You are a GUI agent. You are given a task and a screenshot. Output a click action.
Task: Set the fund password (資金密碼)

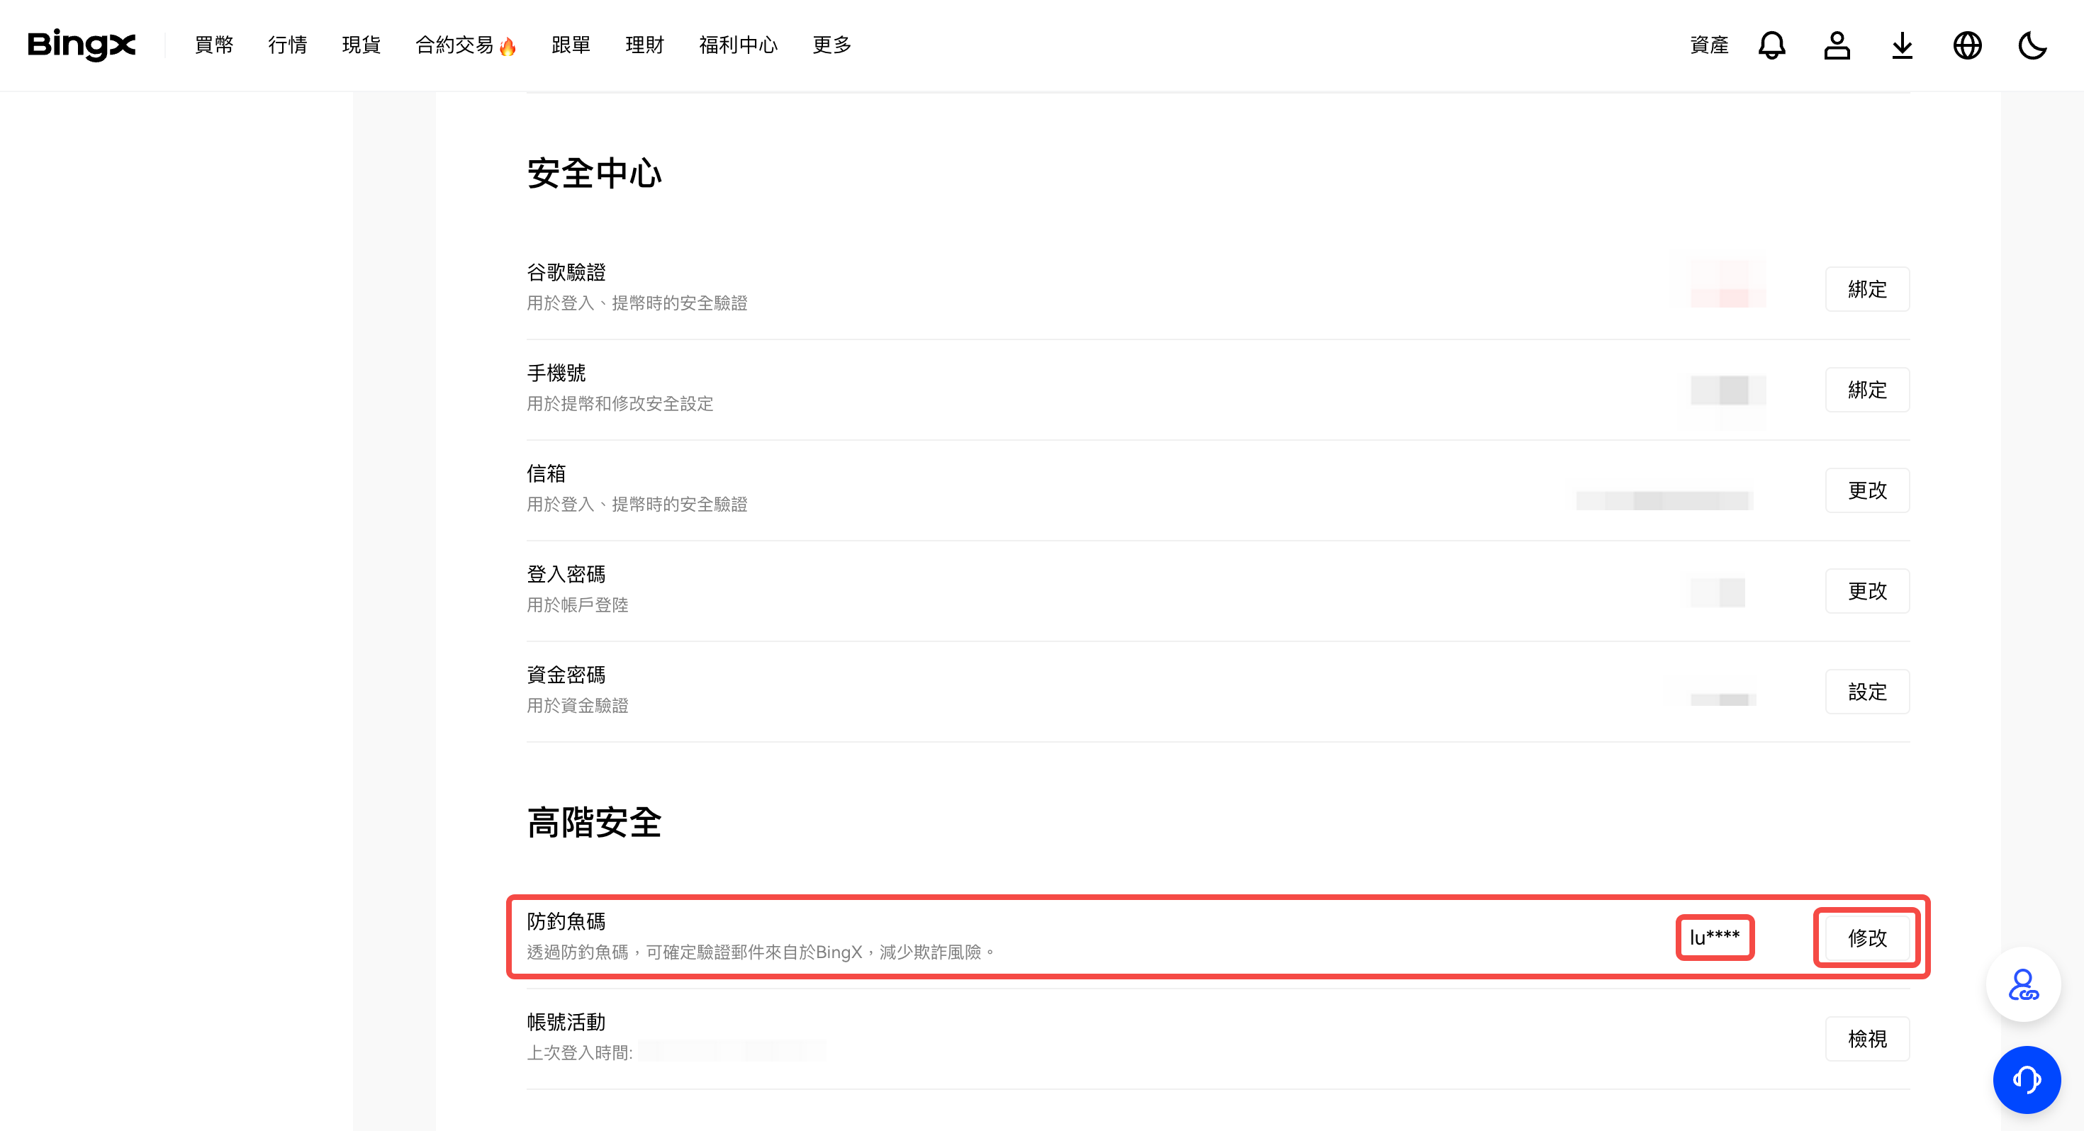[1866, 692]
